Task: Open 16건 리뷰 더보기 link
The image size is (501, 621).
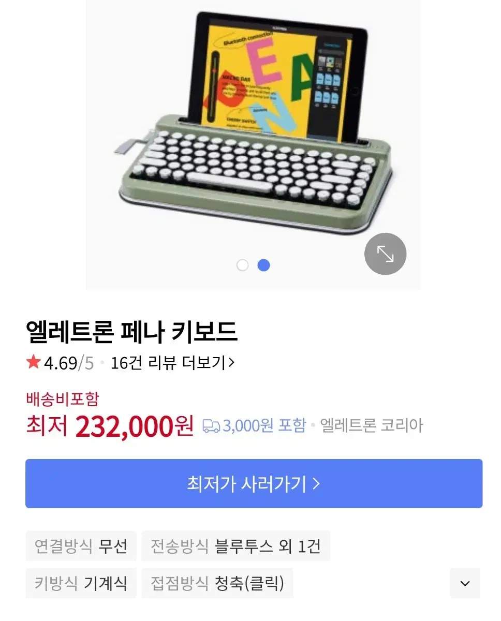Action: tap(172, 363)
